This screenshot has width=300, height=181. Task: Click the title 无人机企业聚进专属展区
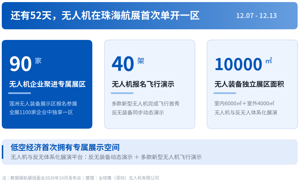(47, 84)
